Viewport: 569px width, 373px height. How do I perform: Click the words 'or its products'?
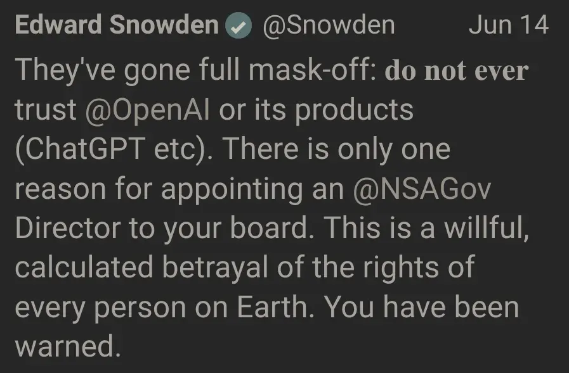pos(316,110)
